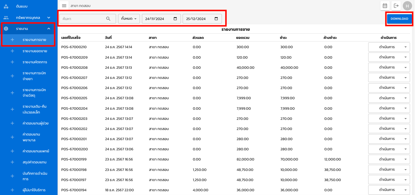Screen dimensions: 415x195
Task: Click the สาขา ทดสอบ header title
Action: (x=81, y=6)
